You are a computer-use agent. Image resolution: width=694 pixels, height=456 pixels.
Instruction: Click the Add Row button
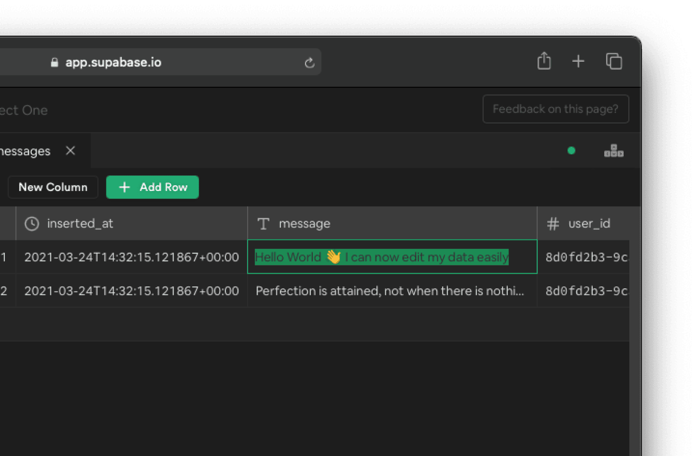tap(153, 187)
